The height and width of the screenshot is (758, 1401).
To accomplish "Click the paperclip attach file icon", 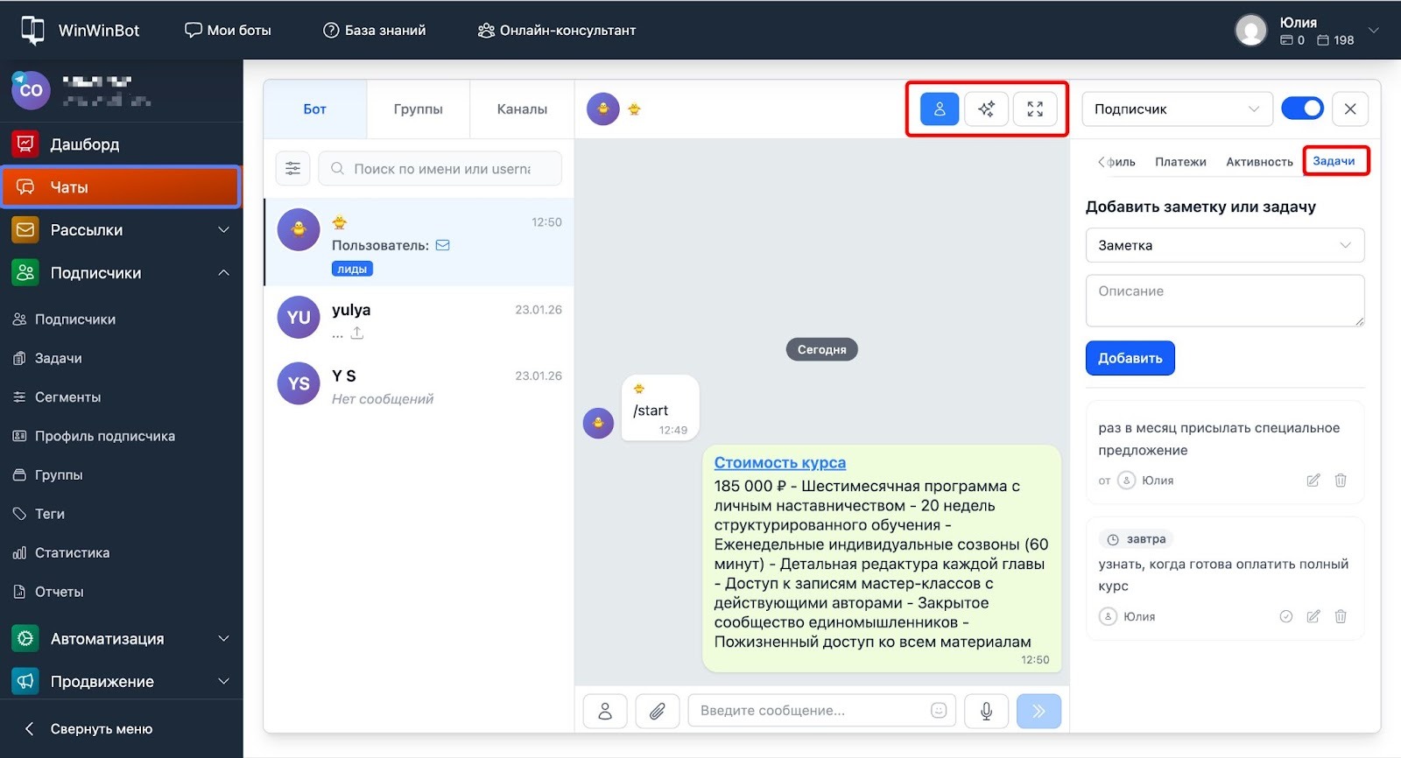I will tap(657, 711).
